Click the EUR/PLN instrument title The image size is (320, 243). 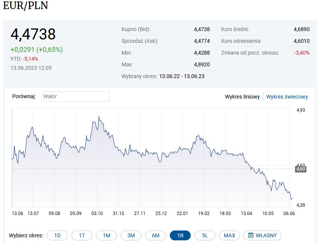click(25, 6)
